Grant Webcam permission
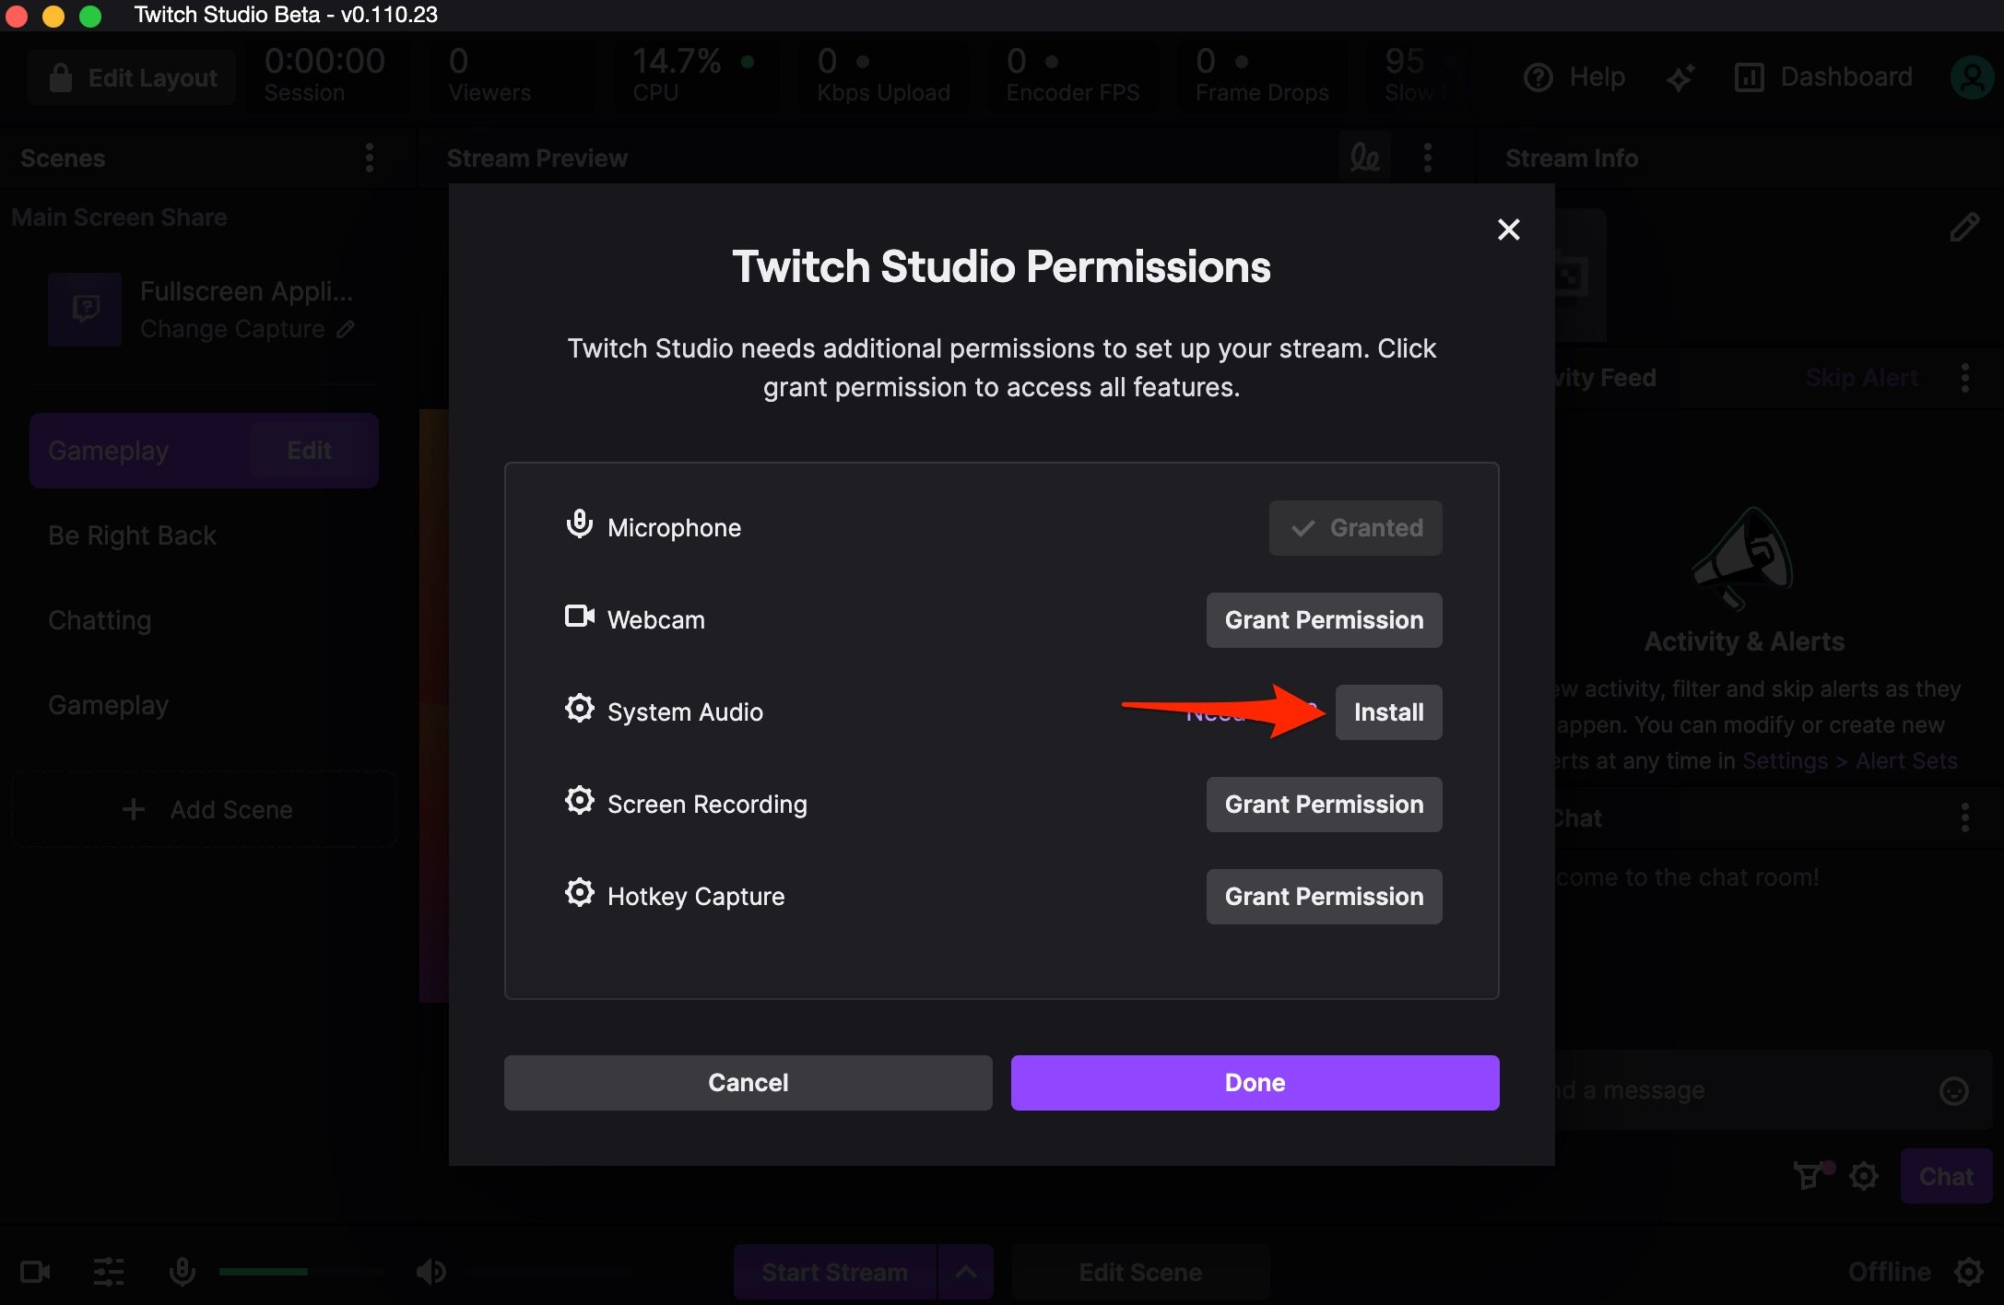 (1324, 620)
